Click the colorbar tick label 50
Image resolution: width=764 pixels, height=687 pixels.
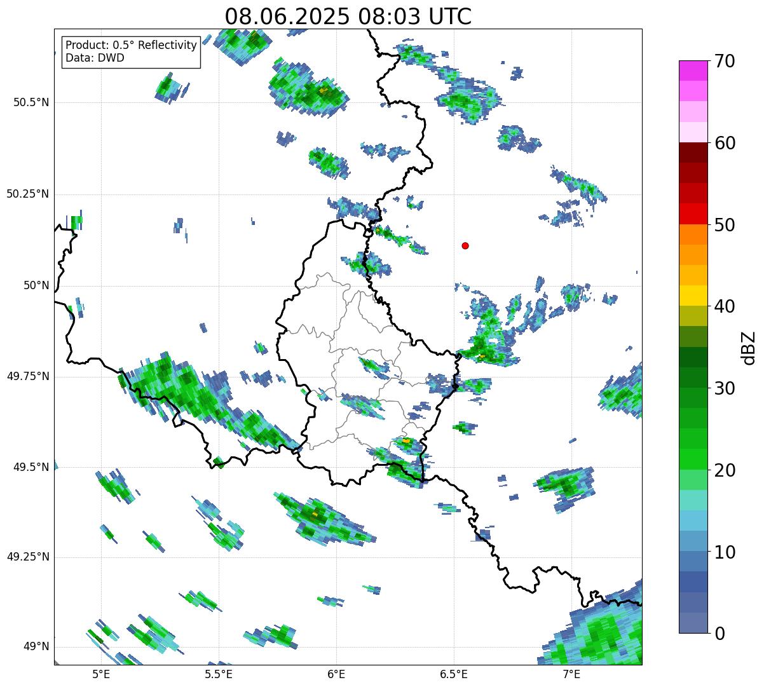pos(725,225)
